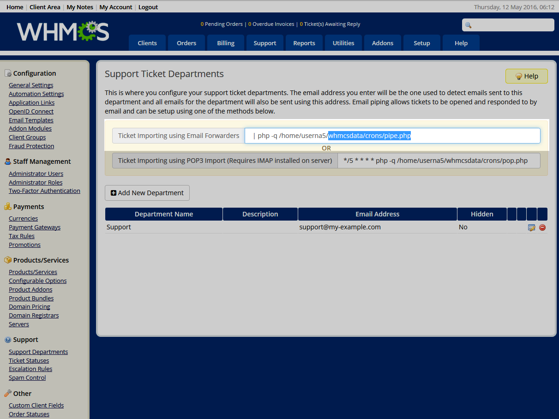Open the Billing menu tab
The image size is (559, 419).
[x=226, y=43]
